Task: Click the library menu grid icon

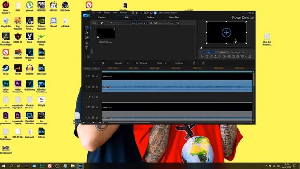Action: point(156,23)
